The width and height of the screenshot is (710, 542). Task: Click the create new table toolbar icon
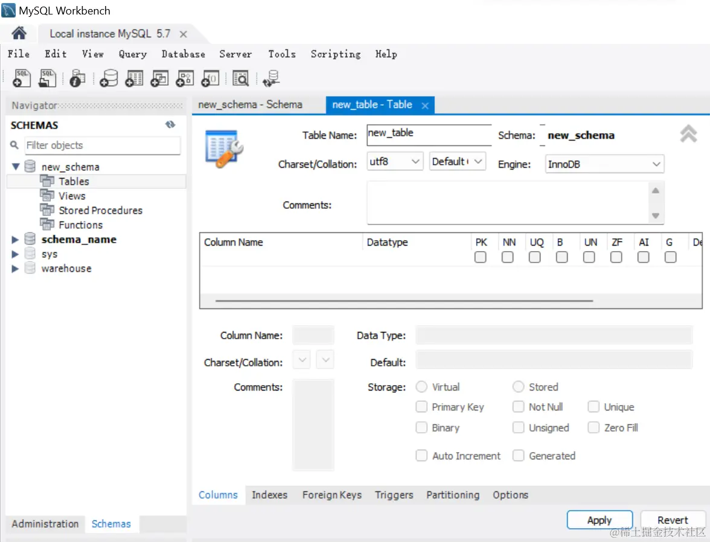(x=134, y=78)
